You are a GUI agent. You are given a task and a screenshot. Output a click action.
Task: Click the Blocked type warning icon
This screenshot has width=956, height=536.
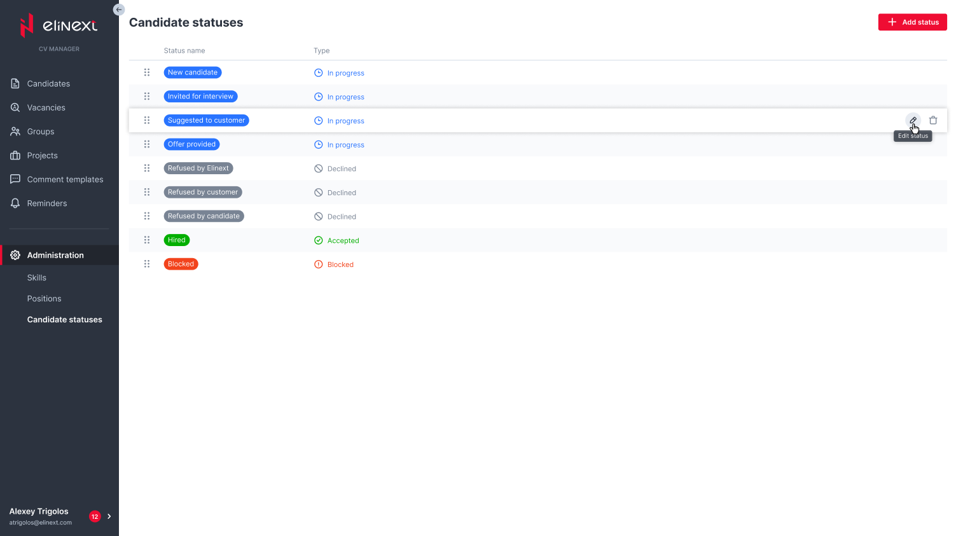coord(319,265)
